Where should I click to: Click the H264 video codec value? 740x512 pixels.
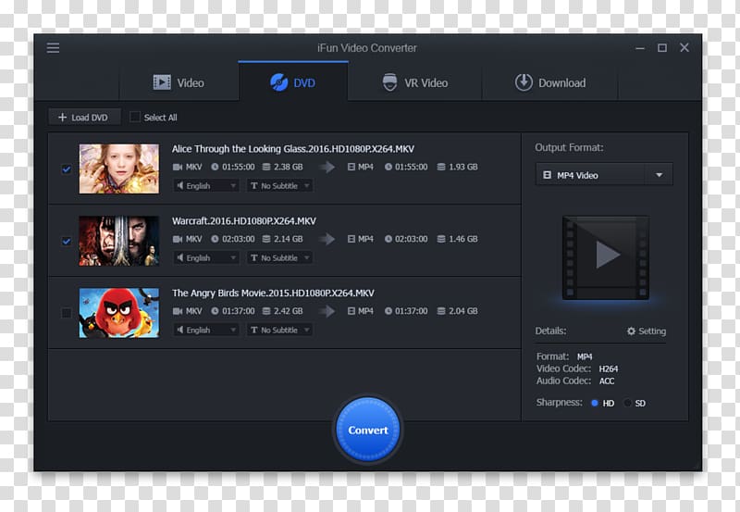pyautogui.click(x=609, y=368)
